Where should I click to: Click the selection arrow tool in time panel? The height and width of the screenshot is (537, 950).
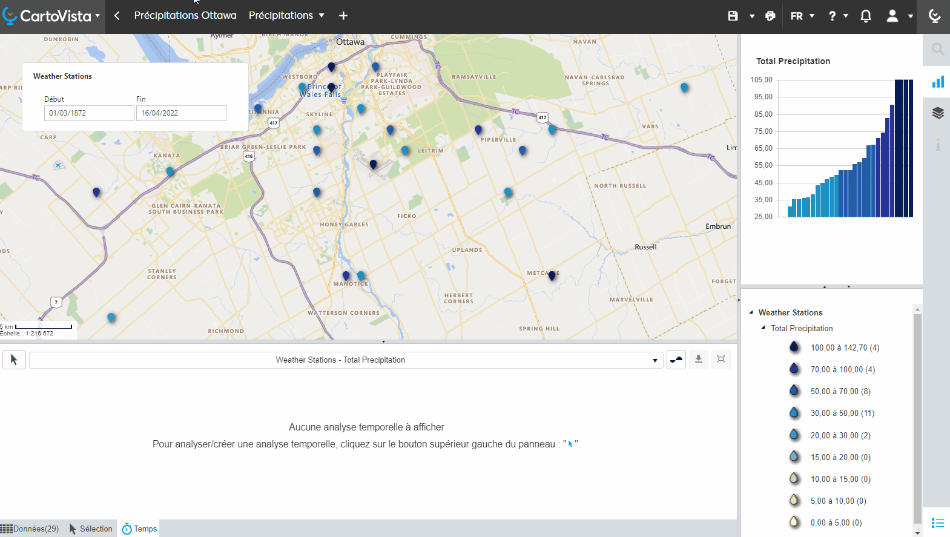(14, 360)
